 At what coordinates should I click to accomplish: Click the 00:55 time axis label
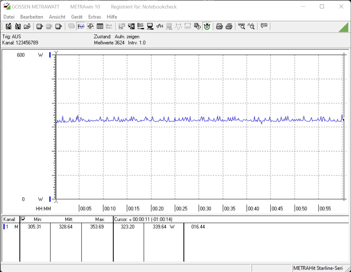[325, 209]
